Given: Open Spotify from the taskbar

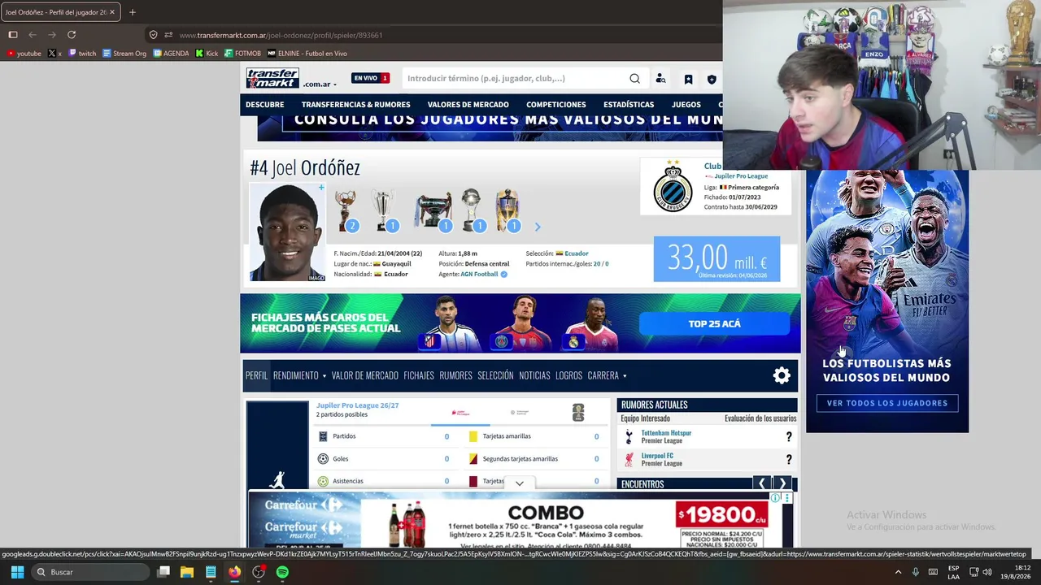Looking at the screenshot, I should pos(282,572).
